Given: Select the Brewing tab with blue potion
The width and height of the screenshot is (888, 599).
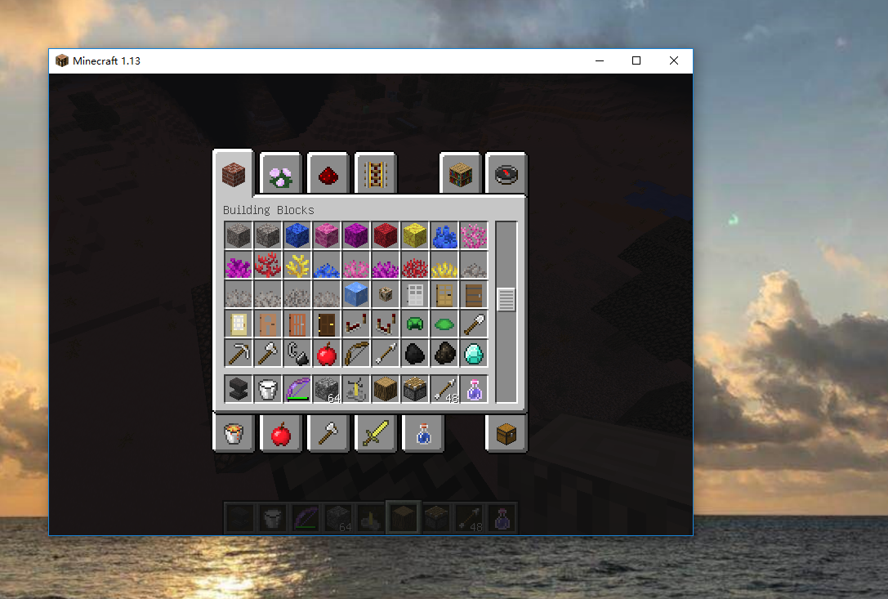Looking at the screenshot, I should (x=422, y=432).
